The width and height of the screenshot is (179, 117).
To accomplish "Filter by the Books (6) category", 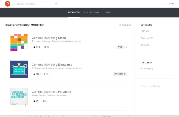I will [x=145, y=45].
